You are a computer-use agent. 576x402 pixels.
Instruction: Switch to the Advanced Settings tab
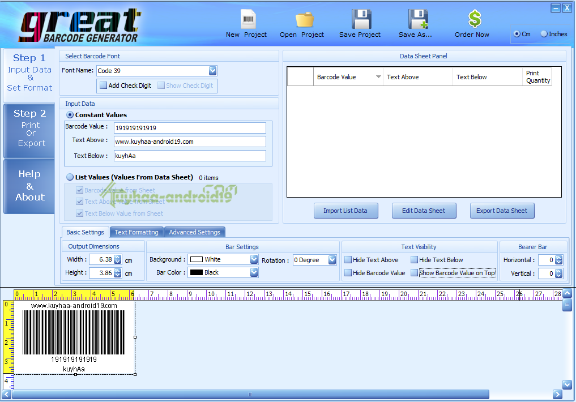(195, 232)
